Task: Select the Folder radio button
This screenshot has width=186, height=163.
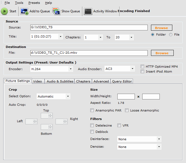Action: click(153, 35)
